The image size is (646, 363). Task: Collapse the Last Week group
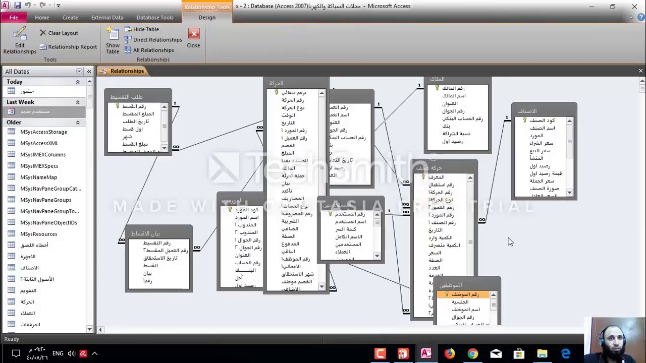pyautogui.click(x=78, y=102)
